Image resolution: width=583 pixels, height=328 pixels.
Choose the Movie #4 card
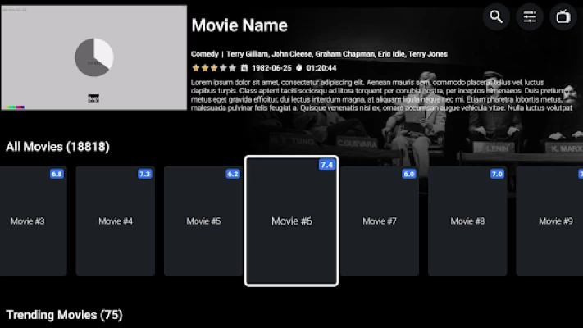(116, 221)
